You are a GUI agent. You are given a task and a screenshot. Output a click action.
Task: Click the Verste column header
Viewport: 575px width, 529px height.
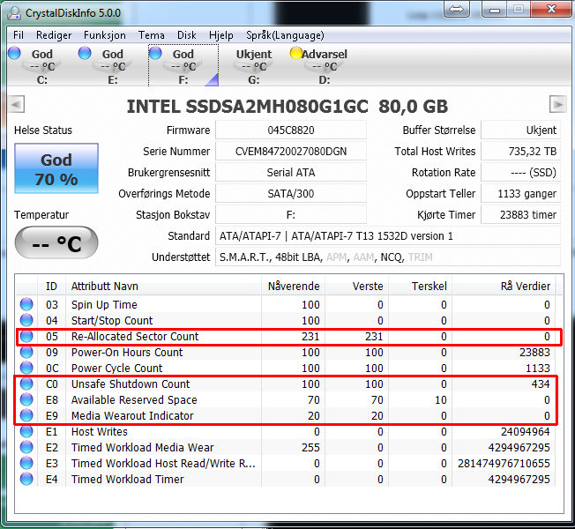coord(357,286)
